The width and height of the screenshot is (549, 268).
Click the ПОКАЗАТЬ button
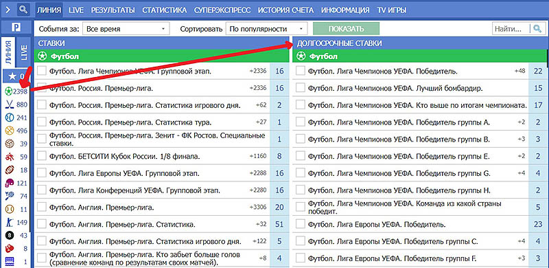click(x=346, y=29)
